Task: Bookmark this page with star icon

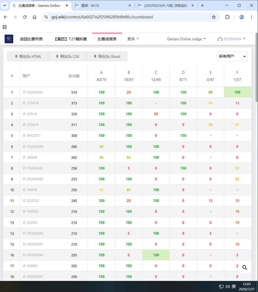Action: point(213,17)
